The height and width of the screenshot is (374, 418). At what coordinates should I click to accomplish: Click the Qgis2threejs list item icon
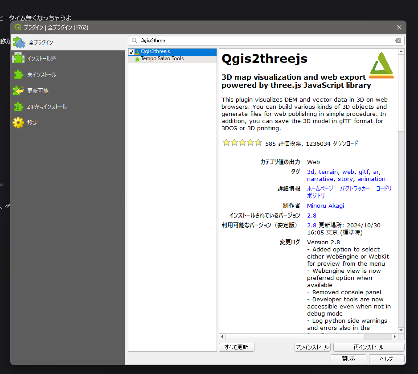point(137,52)
